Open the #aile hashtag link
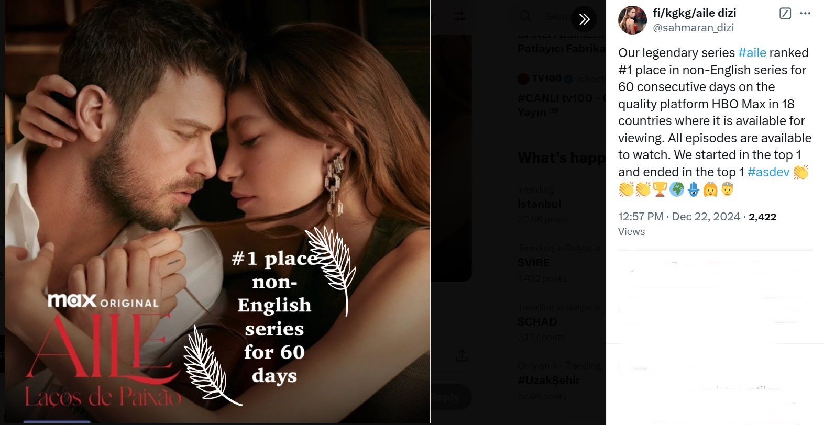Screen dimensions: 824x425 pos(752,53)
